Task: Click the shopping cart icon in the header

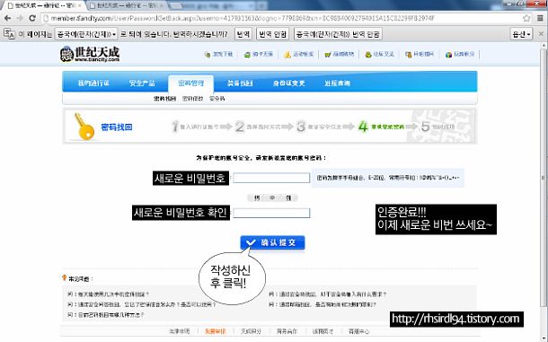Action: click(328, 55)
